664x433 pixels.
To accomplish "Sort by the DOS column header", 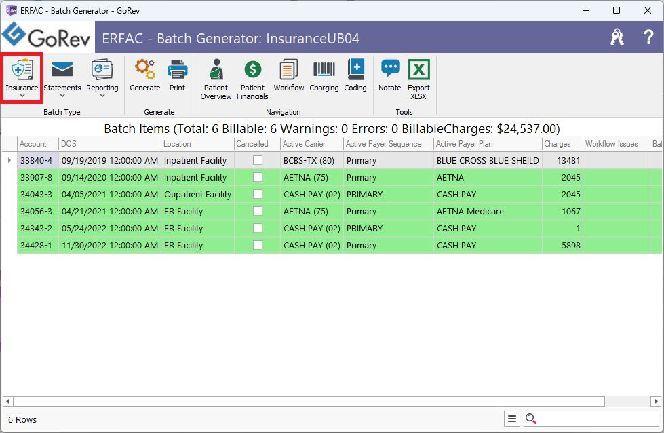I will click(110, 144).
